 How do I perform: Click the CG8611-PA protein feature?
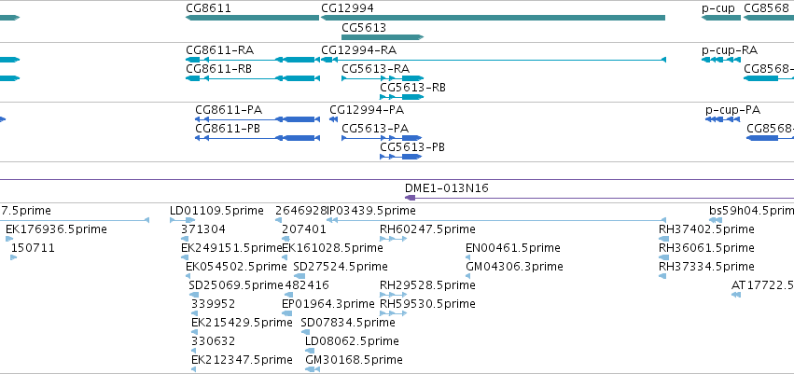pos(258,119)
